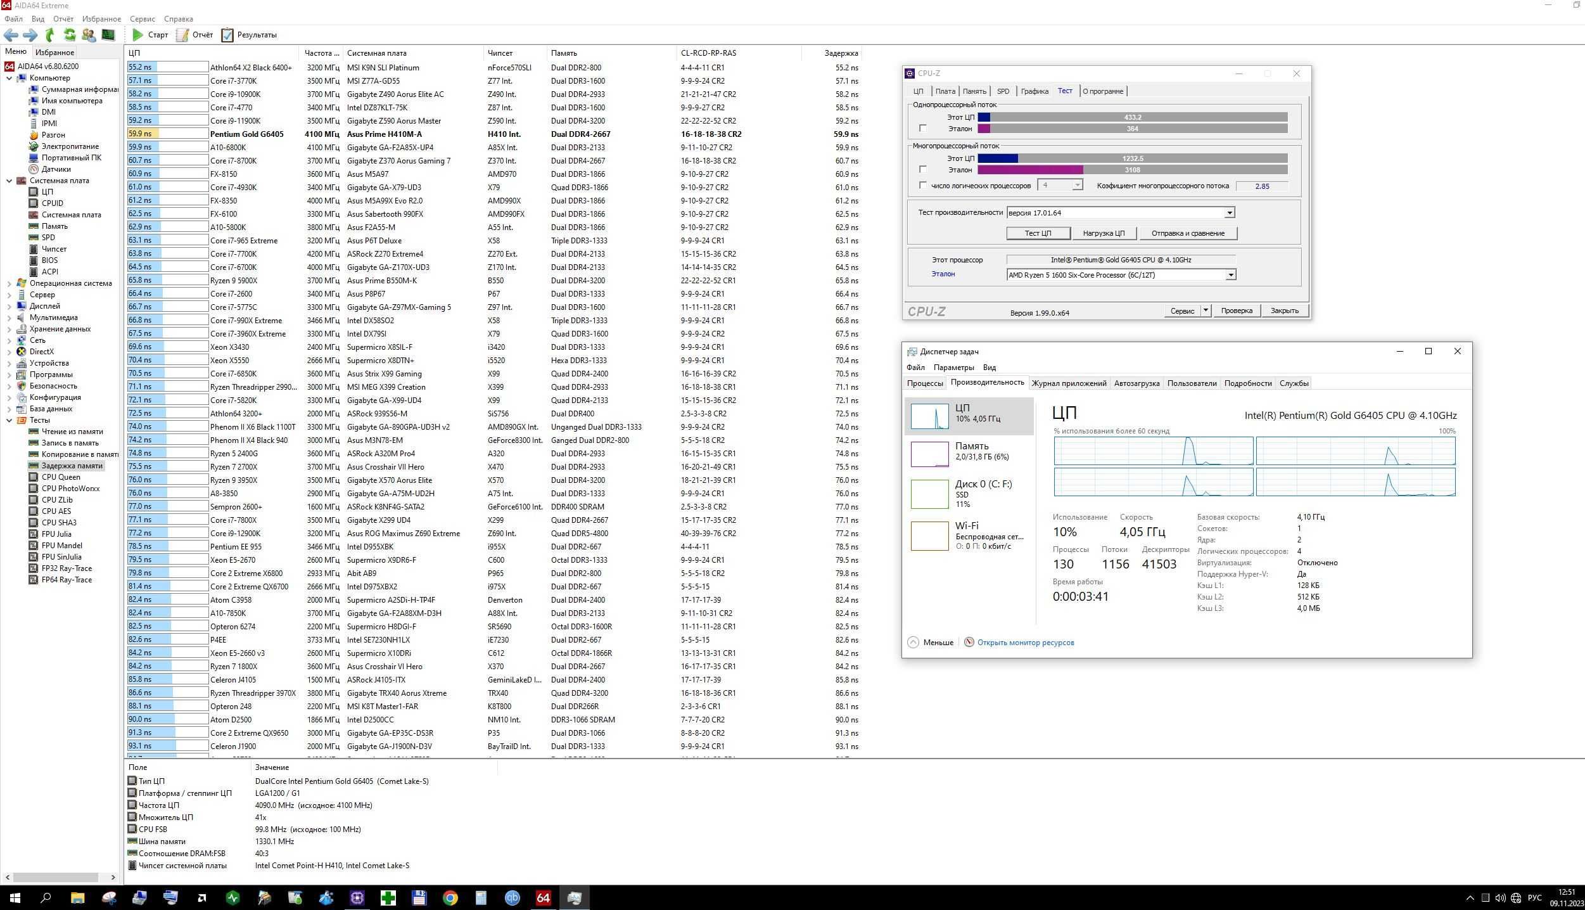Select the CPUID item in the tree
This screenshot has width=1585, height=910.
tap(52, 203)
